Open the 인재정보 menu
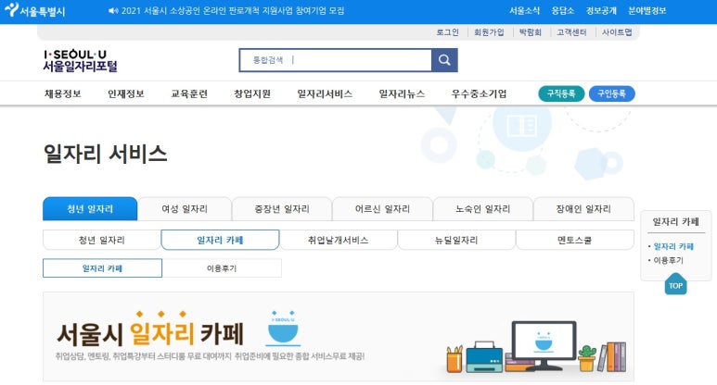Viewport: 717px width, 385px height. coord(126,93)
